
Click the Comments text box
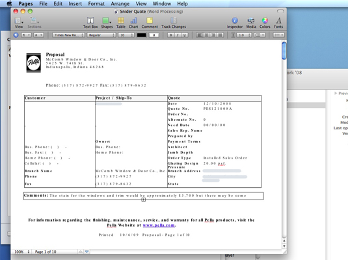tap(144, 196)
